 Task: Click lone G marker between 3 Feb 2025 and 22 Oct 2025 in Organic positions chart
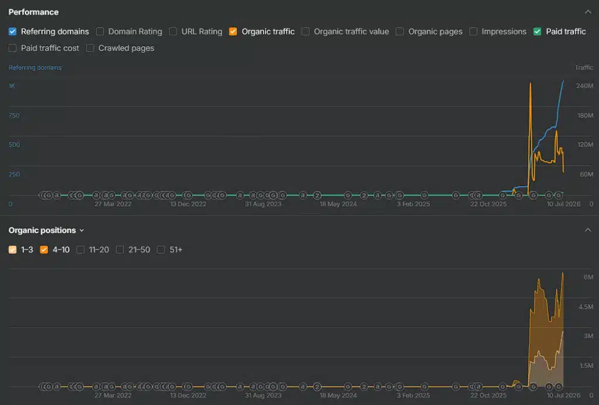[456, 387]
